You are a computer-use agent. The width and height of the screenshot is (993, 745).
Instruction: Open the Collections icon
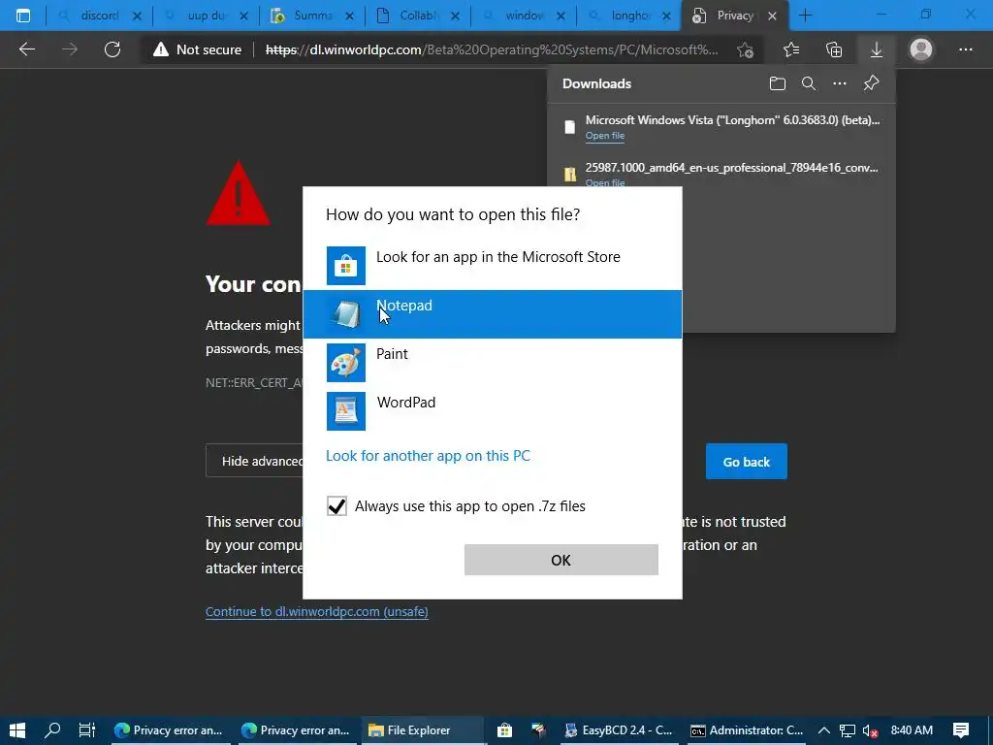point(834,49)
